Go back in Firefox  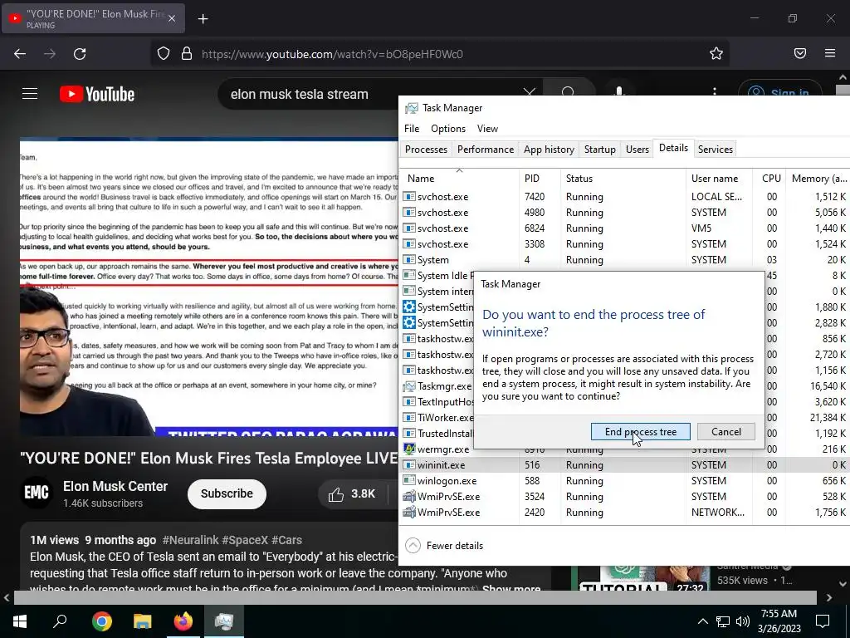point(20,54)
